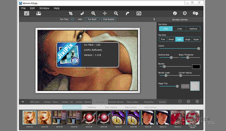Select the pan move arrows icon

[x=105, y=14]
